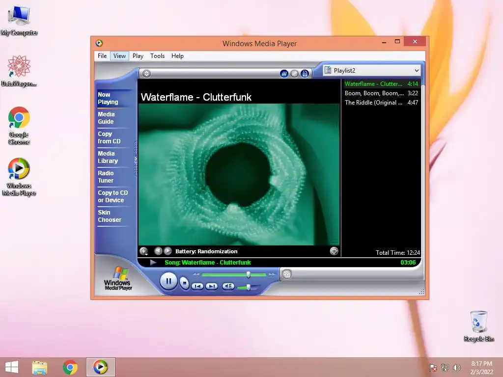The height and width of the screenshot is (377, 503).
Task: Switch to compact skin mode
Action: pyautogui.click(x=287, y=274)
